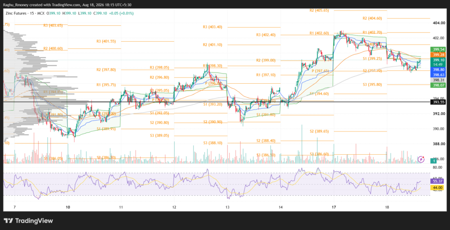Click the pivot label S2 (389.65)
The image size is (450, 230).
(319, 131)
